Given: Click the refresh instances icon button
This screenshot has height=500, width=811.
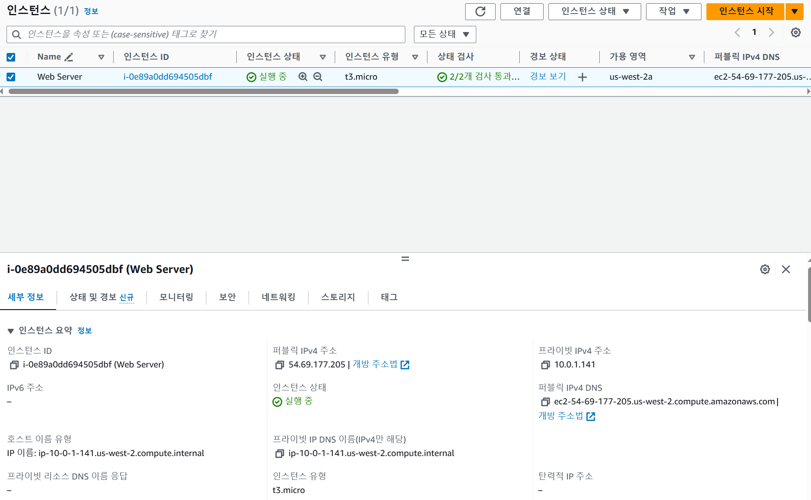Looking at the screenshot, I should click(x=480, y=11).
